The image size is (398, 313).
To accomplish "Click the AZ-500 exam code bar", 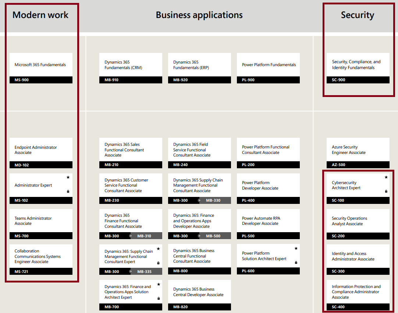I will (358, 165).
